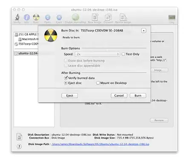Click the Burn button in dialog
The height and width of the screenshot is (161, 189).
138,96
